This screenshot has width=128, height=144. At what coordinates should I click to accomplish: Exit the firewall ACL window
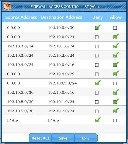click(86, 138)
